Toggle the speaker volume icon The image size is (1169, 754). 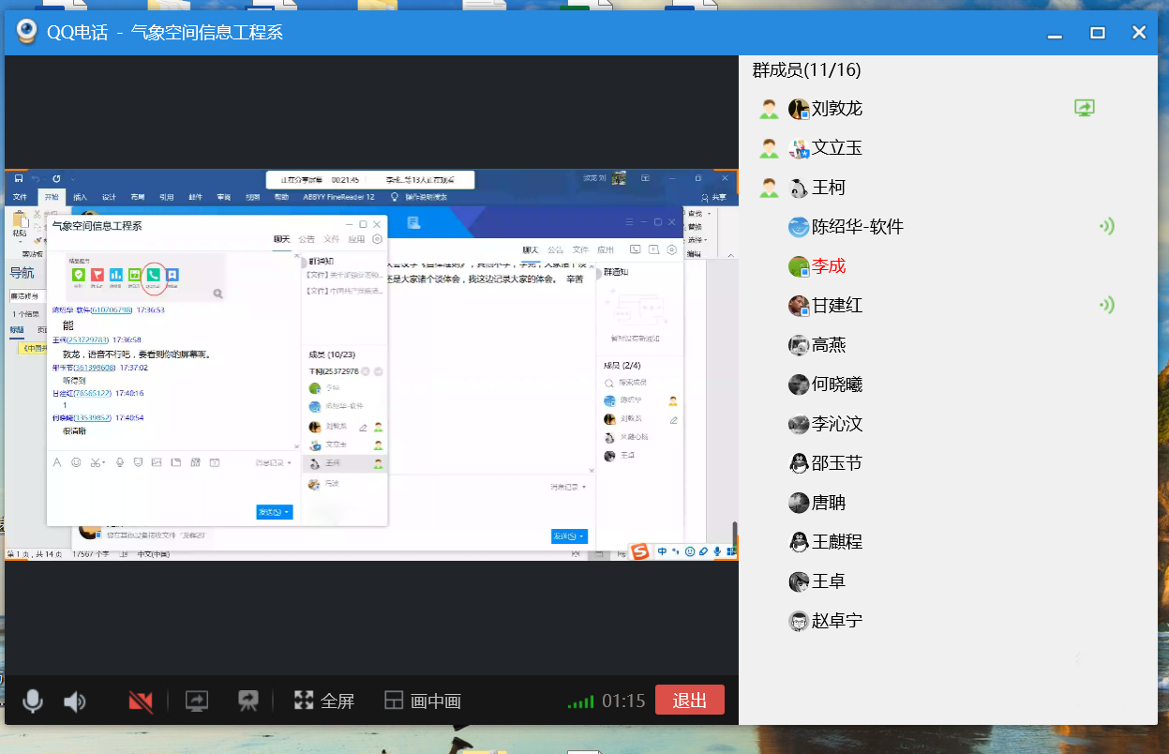coord(74,701)
